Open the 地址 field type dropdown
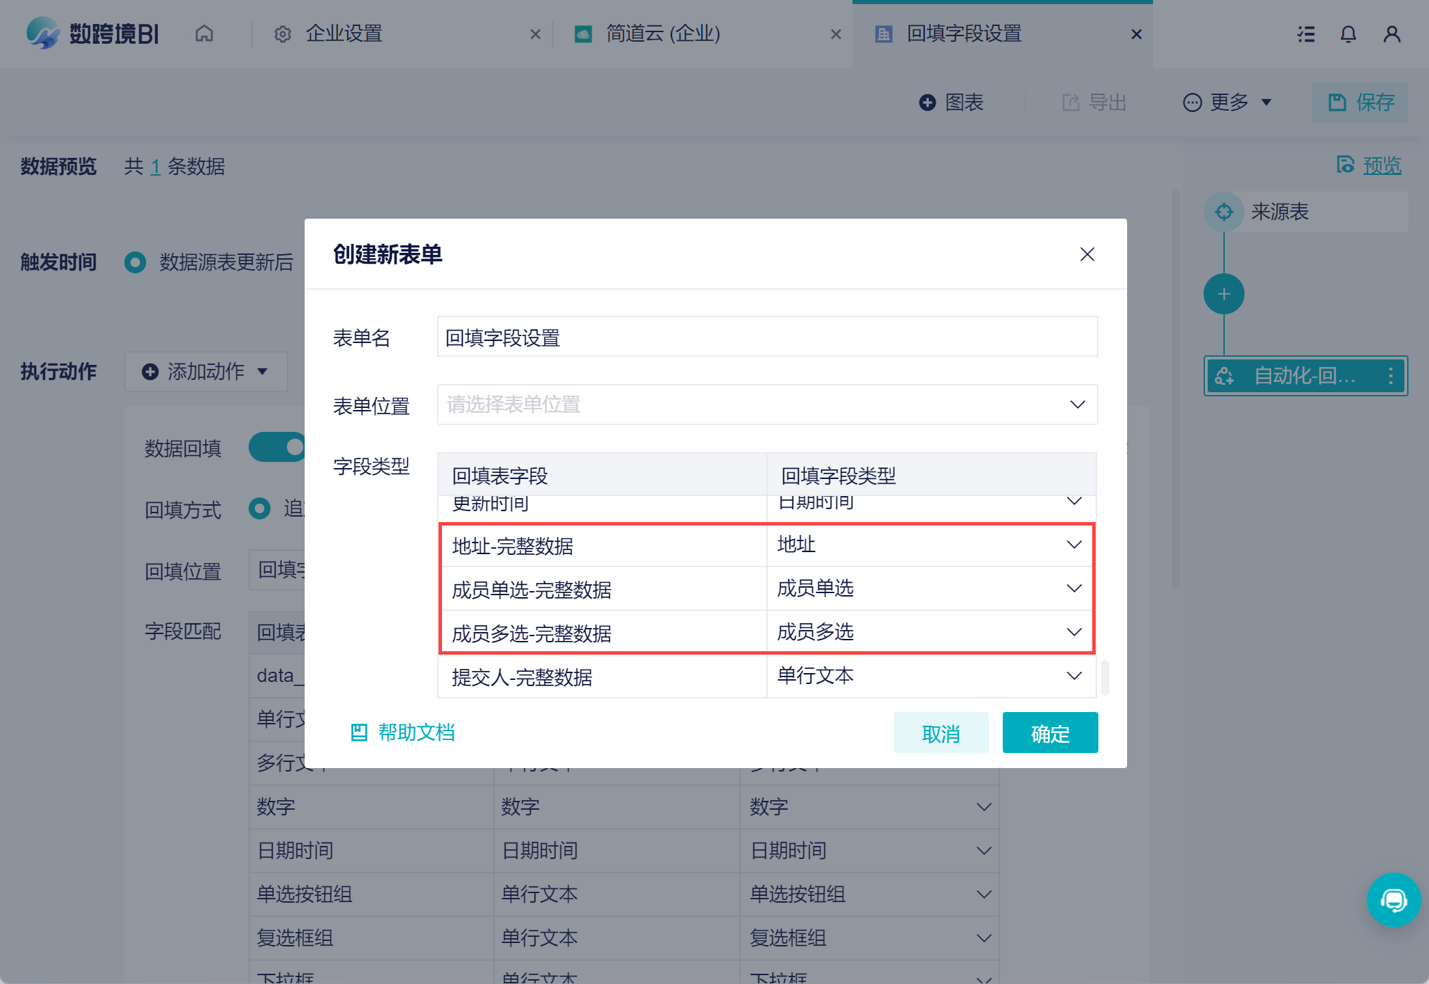 pyautogui.click(x=930, y=545)
